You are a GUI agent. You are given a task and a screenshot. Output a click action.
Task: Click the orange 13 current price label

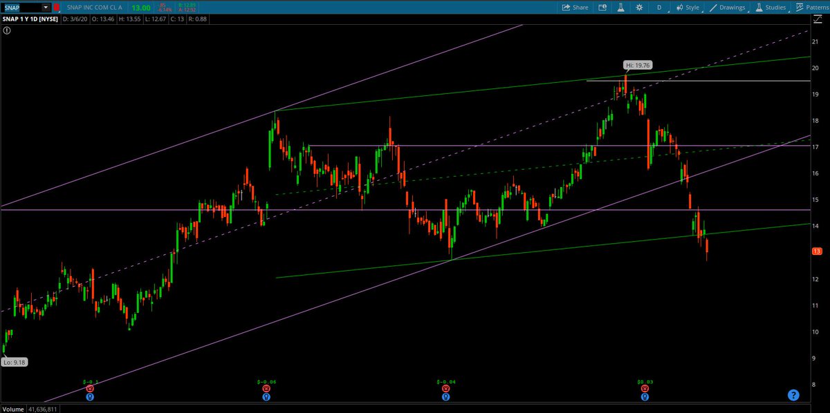[x=817, y=251]
